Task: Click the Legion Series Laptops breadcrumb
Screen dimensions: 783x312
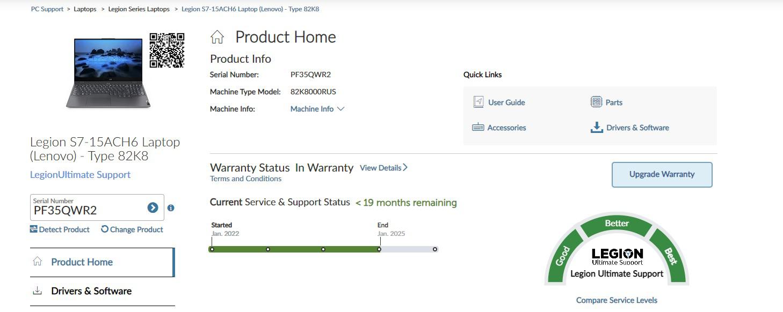Action: pyautogui.click(x=139, y=9)
